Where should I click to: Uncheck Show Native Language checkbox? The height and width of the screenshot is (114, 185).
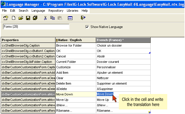coord(87,27)
